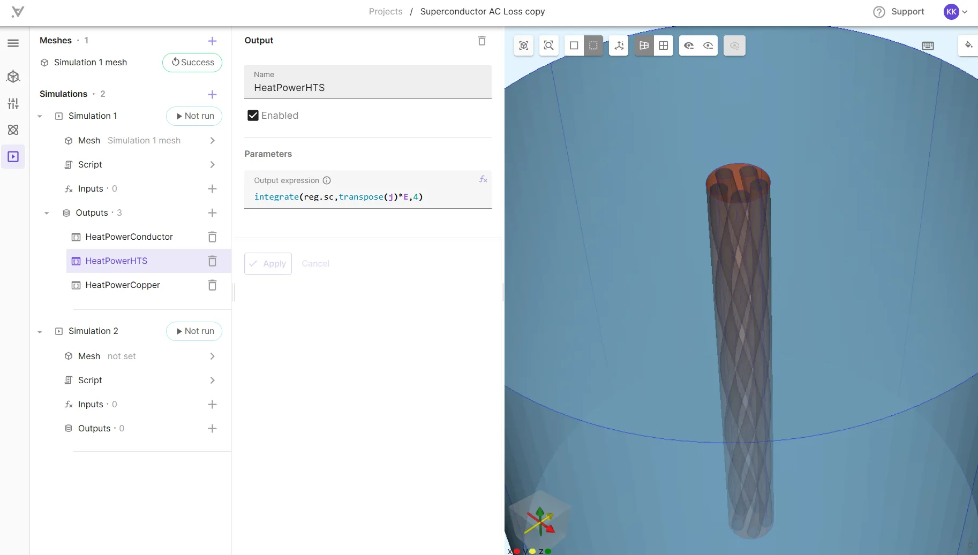Image resolution: width=978 pixels, height=555 pixels.
Task: Open Simulation 1 Mesh row chevron
Action: [213, 140]
